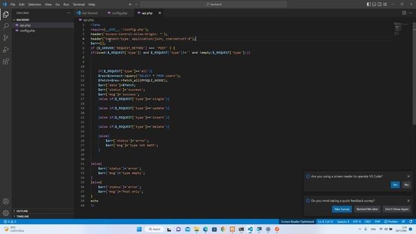
Task: Open the Run and Debug view
Action: 6,49
